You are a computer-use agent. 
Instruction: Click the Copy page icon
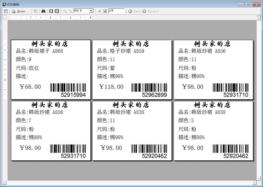(35, 12)
